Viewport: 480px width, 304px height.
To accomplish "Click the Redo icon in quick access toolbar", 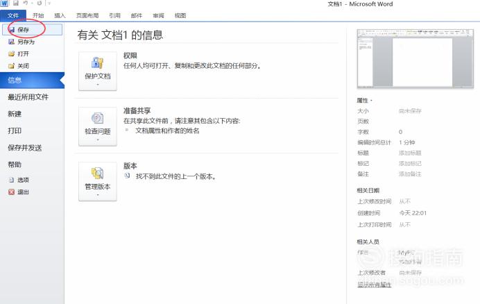I will [x=40, y=3].
